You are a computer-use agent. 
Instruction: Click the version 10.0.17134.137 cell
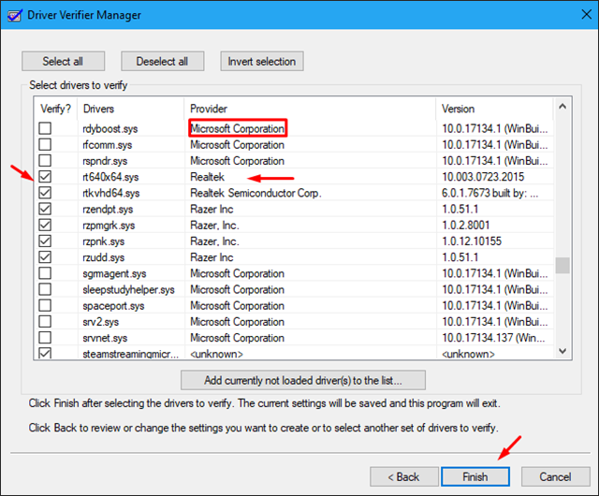[x=493, y=338]
